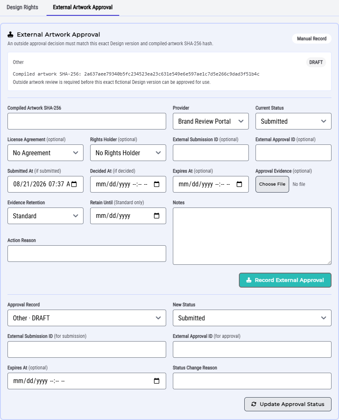Click into the Notes text area

[x=252, y=236]
